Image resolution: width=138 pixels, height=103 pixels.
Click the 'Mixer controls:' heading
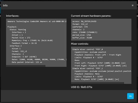(x=80, y=44)
